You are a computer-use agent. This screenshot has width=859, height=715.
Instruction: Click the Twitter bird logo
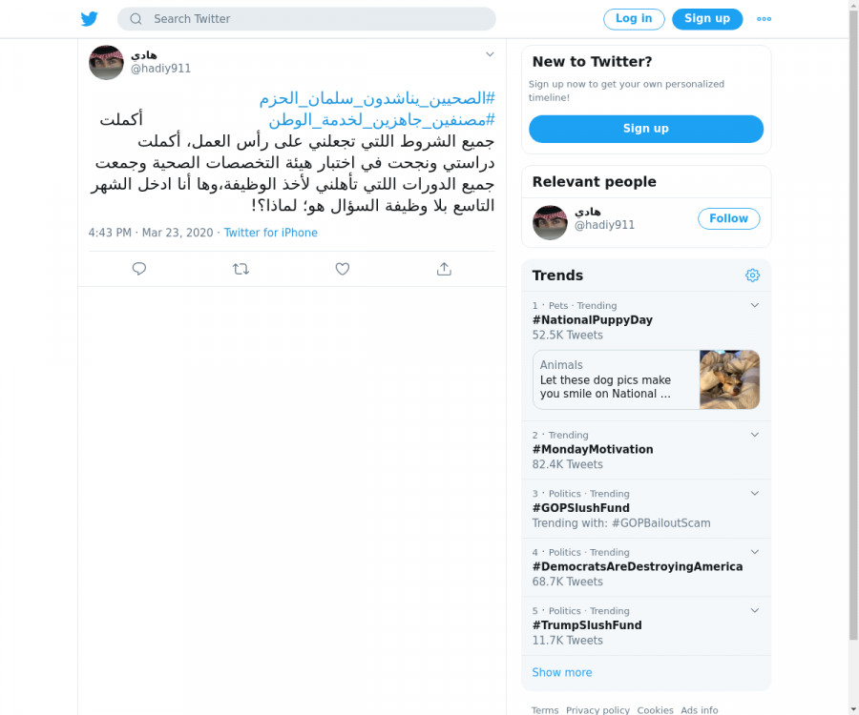90,19
